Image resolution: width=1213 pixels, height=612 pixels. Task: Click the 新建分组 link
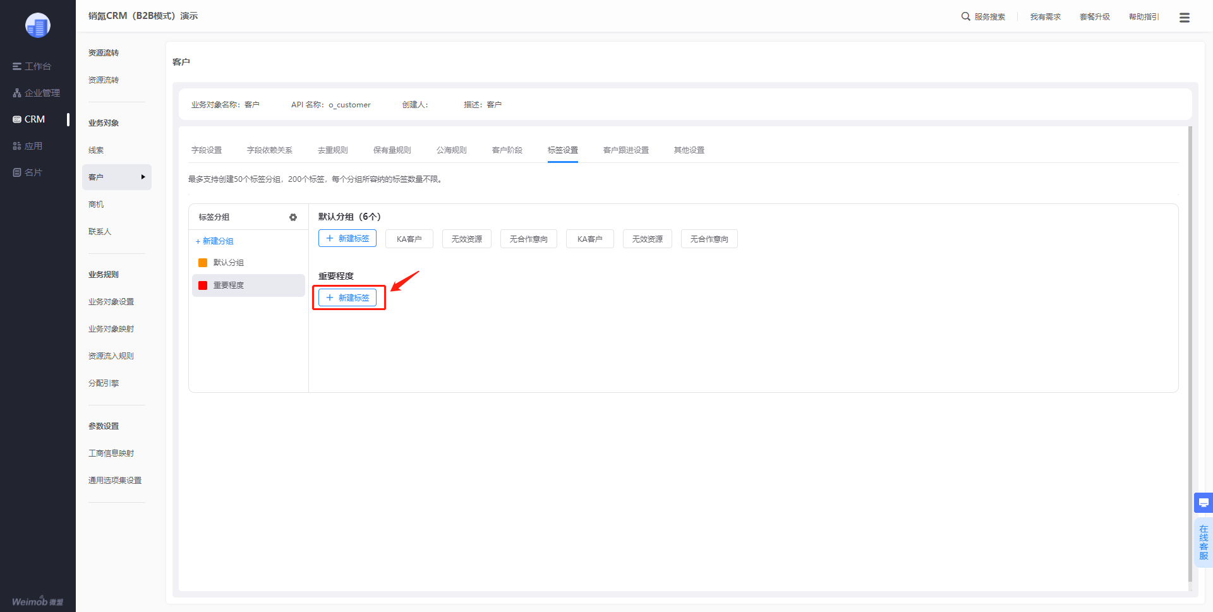(x=215, y=241)
